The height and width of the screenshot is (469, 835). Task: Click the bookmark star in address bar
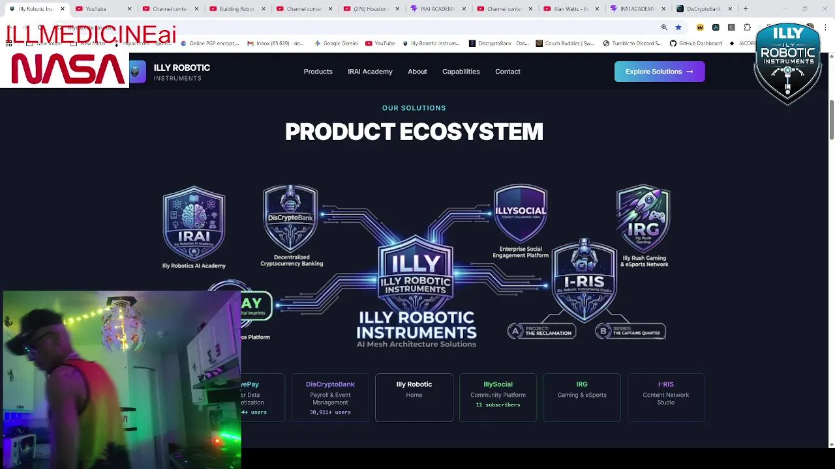tap(678, 27)
